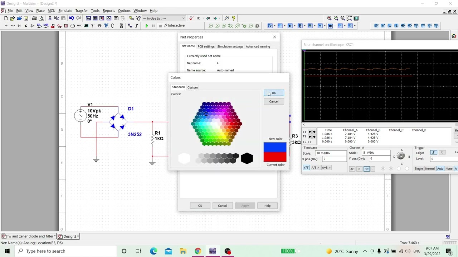Image resolution: width=458 pixels, height=257 pixels.
Task: Switch to fw and zener diode tab
Action: click(28, 236)
